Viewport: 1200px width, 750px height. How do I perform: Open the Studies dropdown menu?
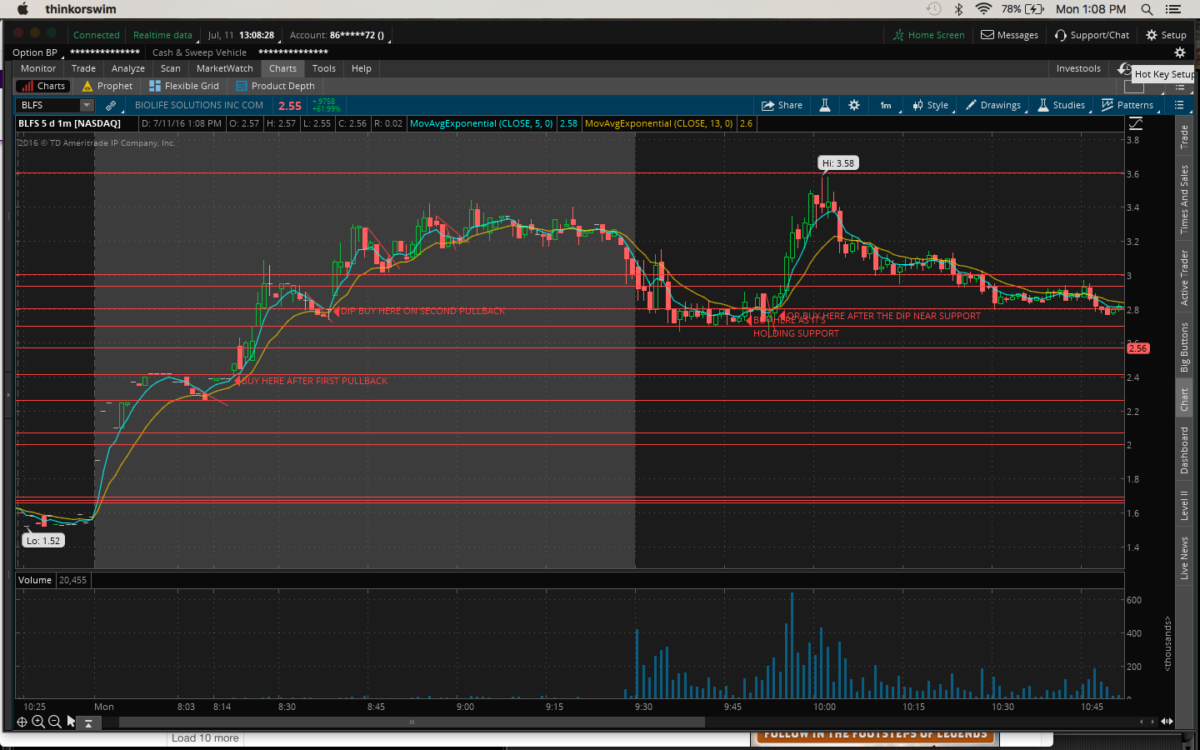[x=1062, y=105]
